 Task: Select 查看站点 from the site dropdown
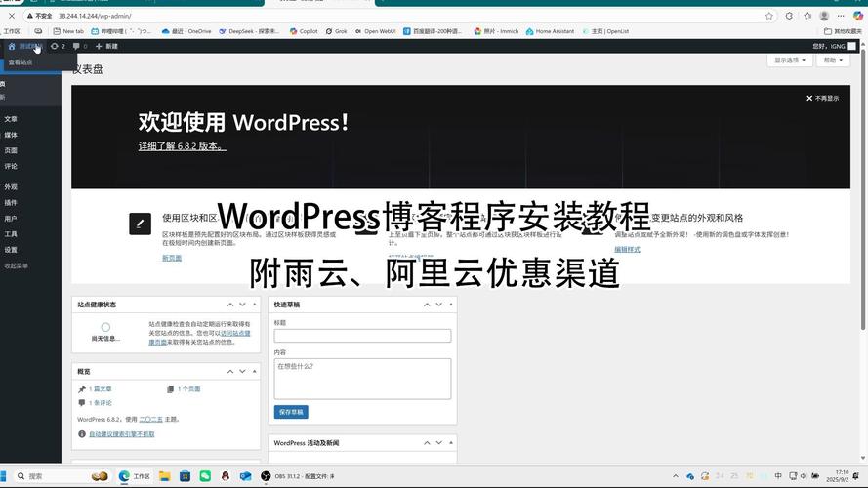pyautogui.click(x=21, y=62)
